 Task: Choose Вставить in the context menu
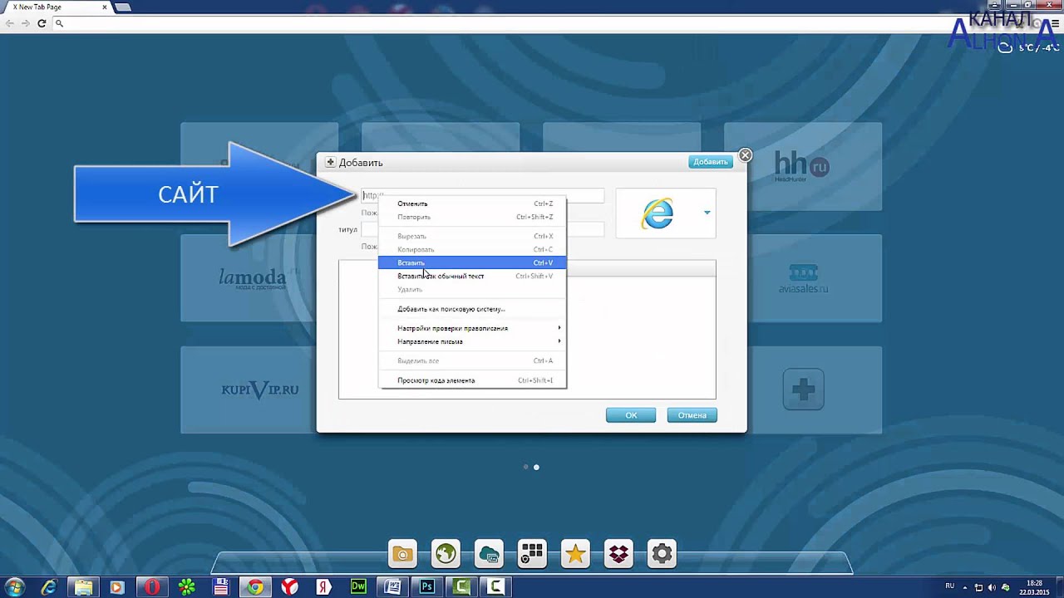(x=472, y=262)
